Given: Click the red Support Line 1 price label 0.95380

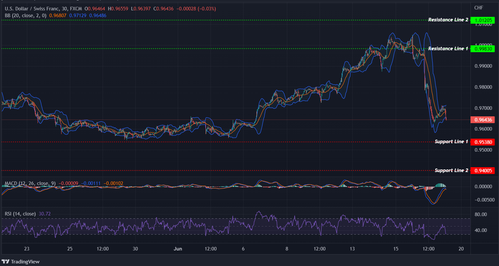Looking at the screenshot, I should tap(483, 142).
